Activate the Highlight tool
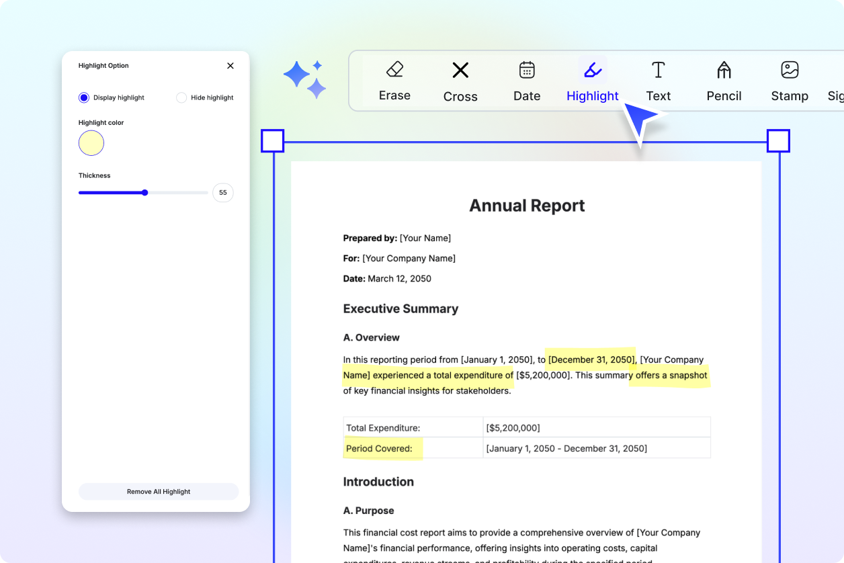Viewport: 844px width, 563px height. point(592,79)
